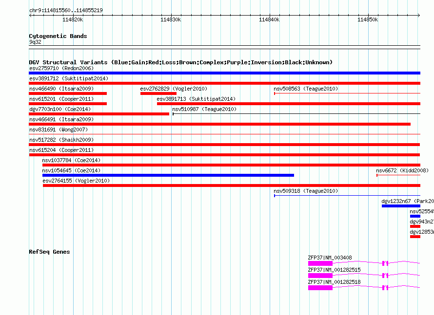
Task: Click ZFP37|NM_001282518 transcript label
Action: click(x=335, y=282)
